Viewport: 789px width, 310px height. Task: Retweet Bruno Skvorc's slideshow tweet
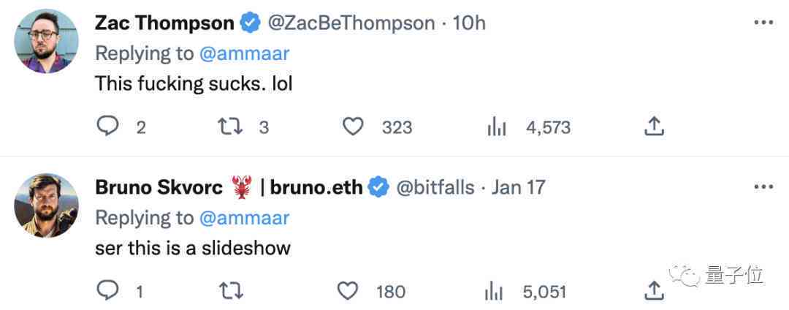click(x=231, y=292)
